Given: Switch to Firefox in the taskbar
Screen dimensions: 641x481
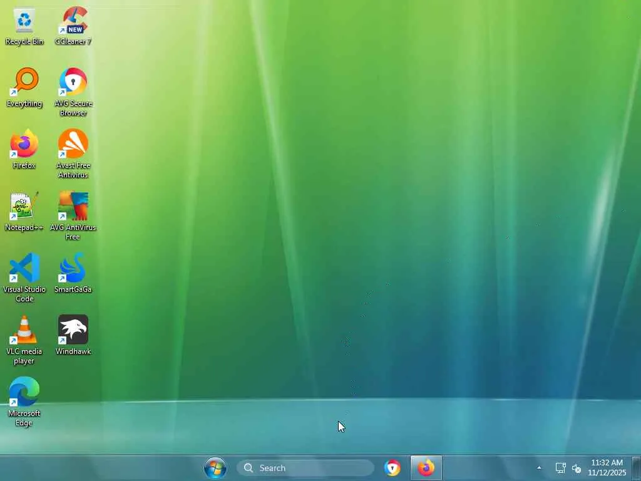Looking at the screenshot, I should coord(426,468).
